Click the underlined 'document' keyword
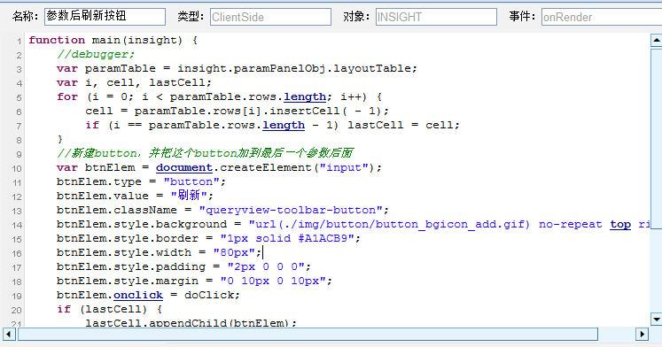The width and height of the screenshot is (662, 347). pos(184,168)
